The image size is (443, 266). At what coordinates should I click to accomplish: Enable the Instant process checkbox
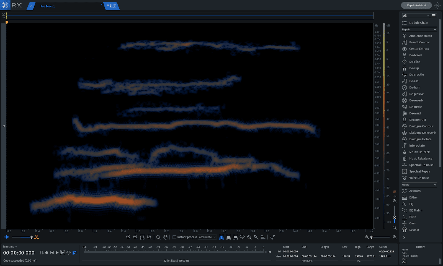point(174,237)
